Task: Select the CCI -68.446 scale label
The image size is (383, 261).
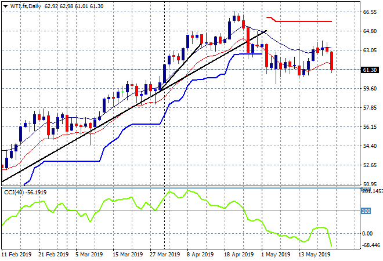Action: 371,245
